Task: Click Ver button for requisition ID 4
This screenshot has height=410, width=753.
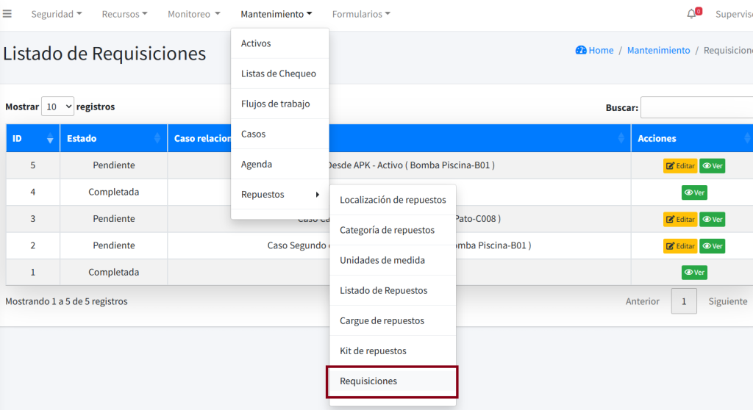Action: 694,193
